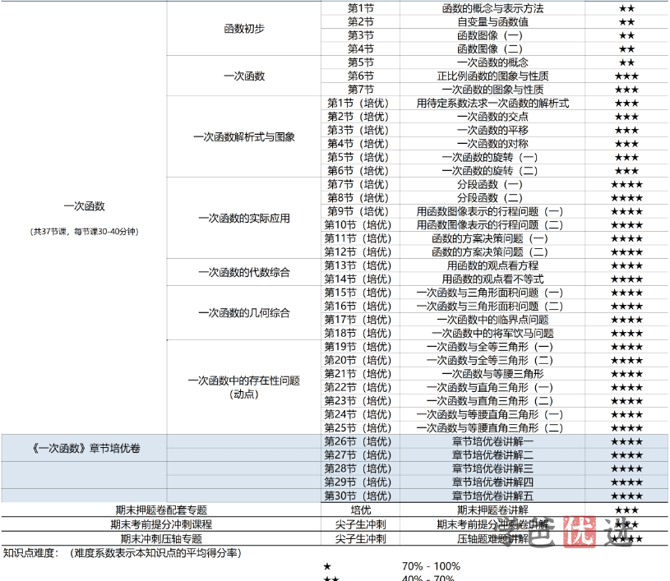
Task: Click '用函数图像表示的行程问题（二）'
Action: (x=492, y=225)
